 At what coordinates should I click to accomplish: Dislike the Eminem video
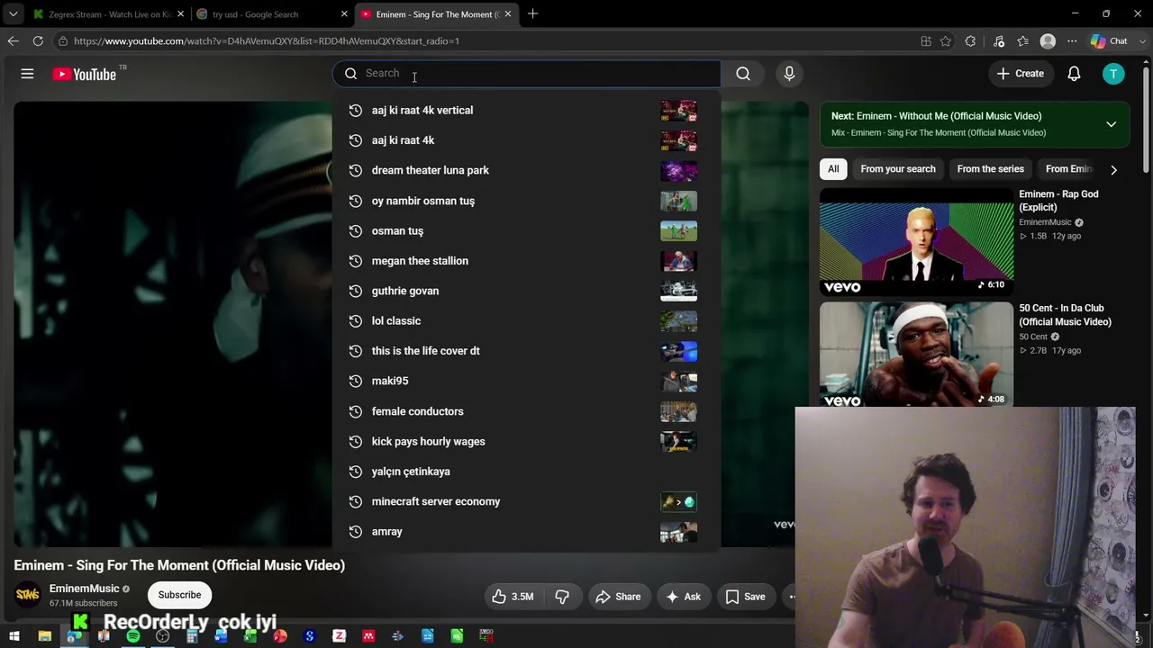tap(562, 596)
